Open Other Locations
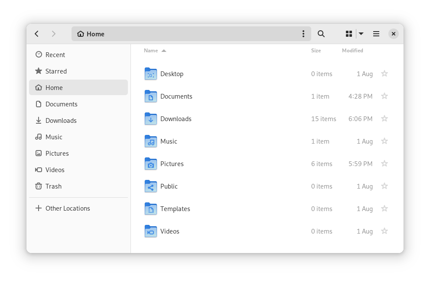This screenshot has height=282, width=430. 68,208
